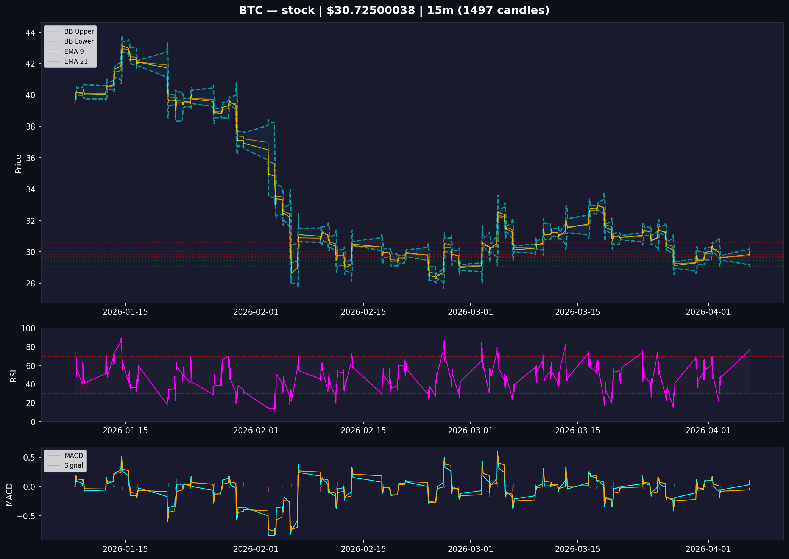Click the BB Lower legend entry
The image size is (789, 559).
tap(70, 41)
